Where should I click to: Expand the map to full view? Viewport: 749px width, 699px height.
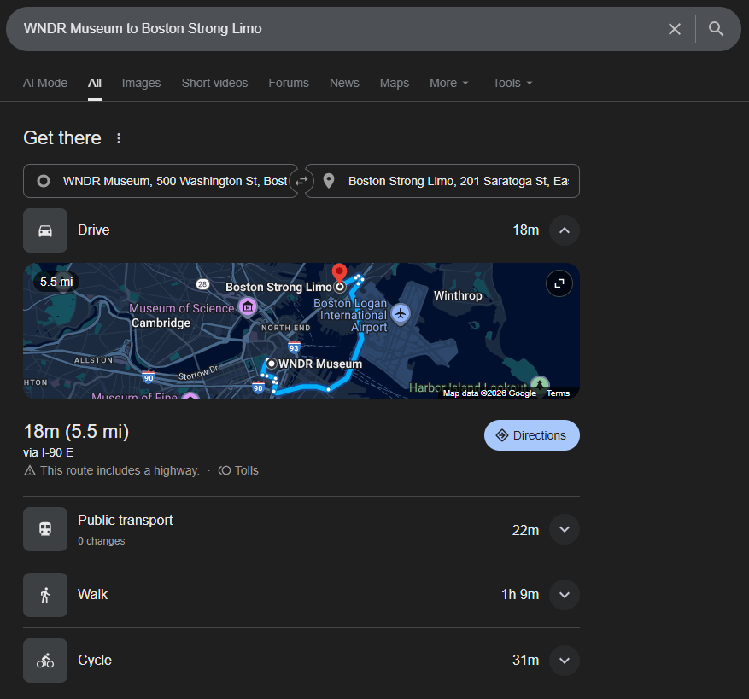[559, 283]
